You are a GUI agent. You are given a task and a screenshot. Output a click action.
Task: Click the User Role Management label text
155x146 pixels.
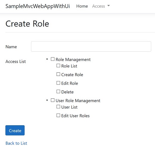78,101
